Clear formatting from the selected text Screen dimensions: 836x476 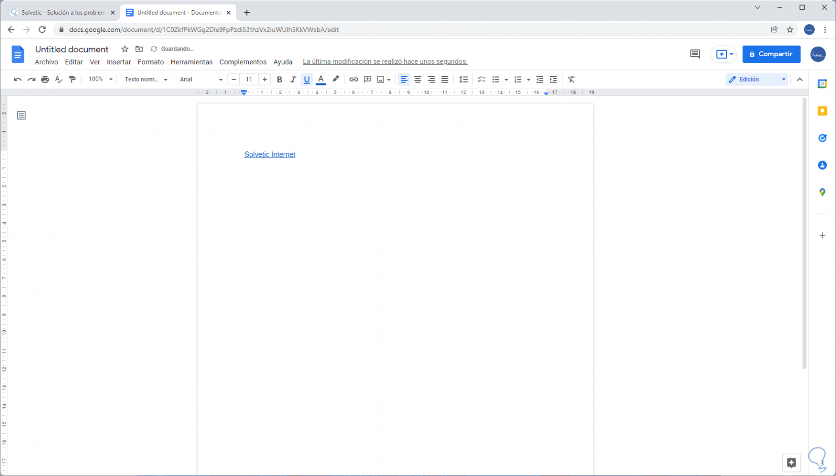572,80
